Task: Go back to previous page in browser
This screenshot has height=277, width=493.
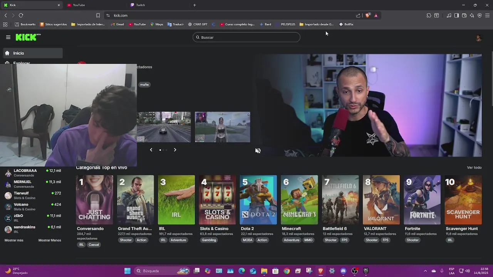Action: click(x=5, y=15)
